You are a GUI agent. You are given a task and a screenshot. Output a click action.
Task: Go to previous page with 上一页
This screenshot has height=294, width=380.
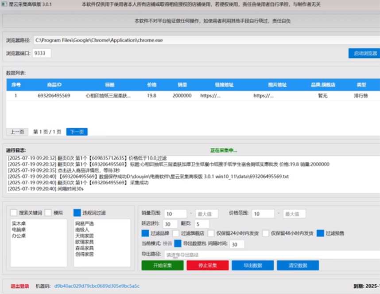pos(17,132)
